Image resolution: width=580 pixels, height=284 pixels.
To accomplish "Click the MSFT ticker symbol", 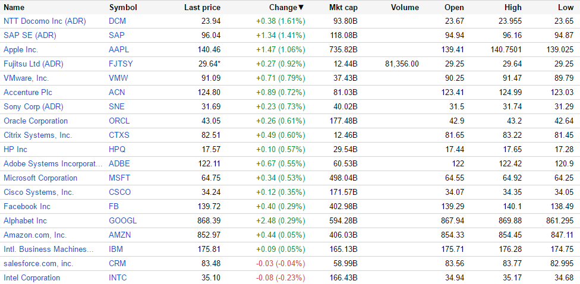I will [x=119, y=178].
